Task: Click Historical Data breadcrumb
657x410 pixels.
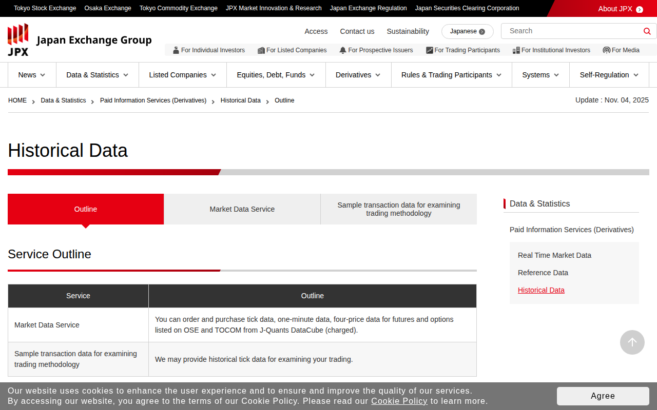Action: coord(241,100)
